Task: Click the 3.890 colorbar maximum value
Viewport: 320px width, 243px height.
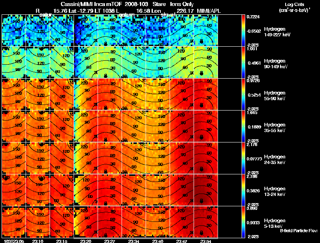Action: click(x=252, y=208)
